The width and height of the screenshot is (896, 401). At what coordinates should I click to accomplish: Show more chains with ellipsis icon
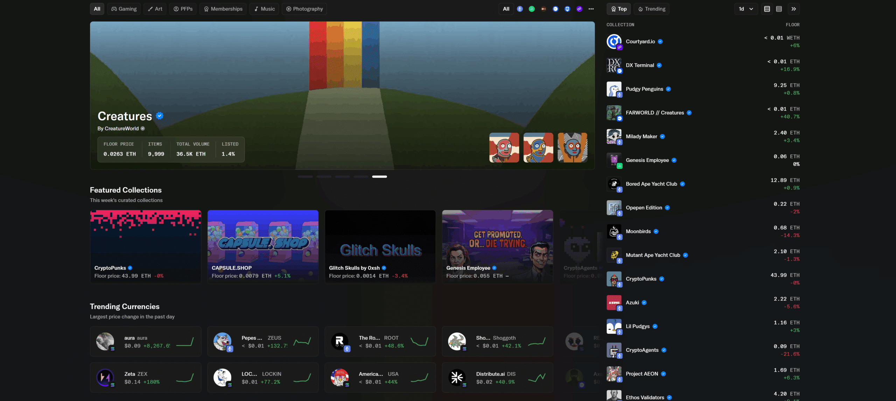(x=591, y=9)
